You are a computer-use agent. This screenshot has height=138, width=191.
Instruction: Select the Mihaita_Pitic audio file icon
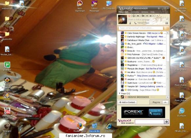(181, 128)
